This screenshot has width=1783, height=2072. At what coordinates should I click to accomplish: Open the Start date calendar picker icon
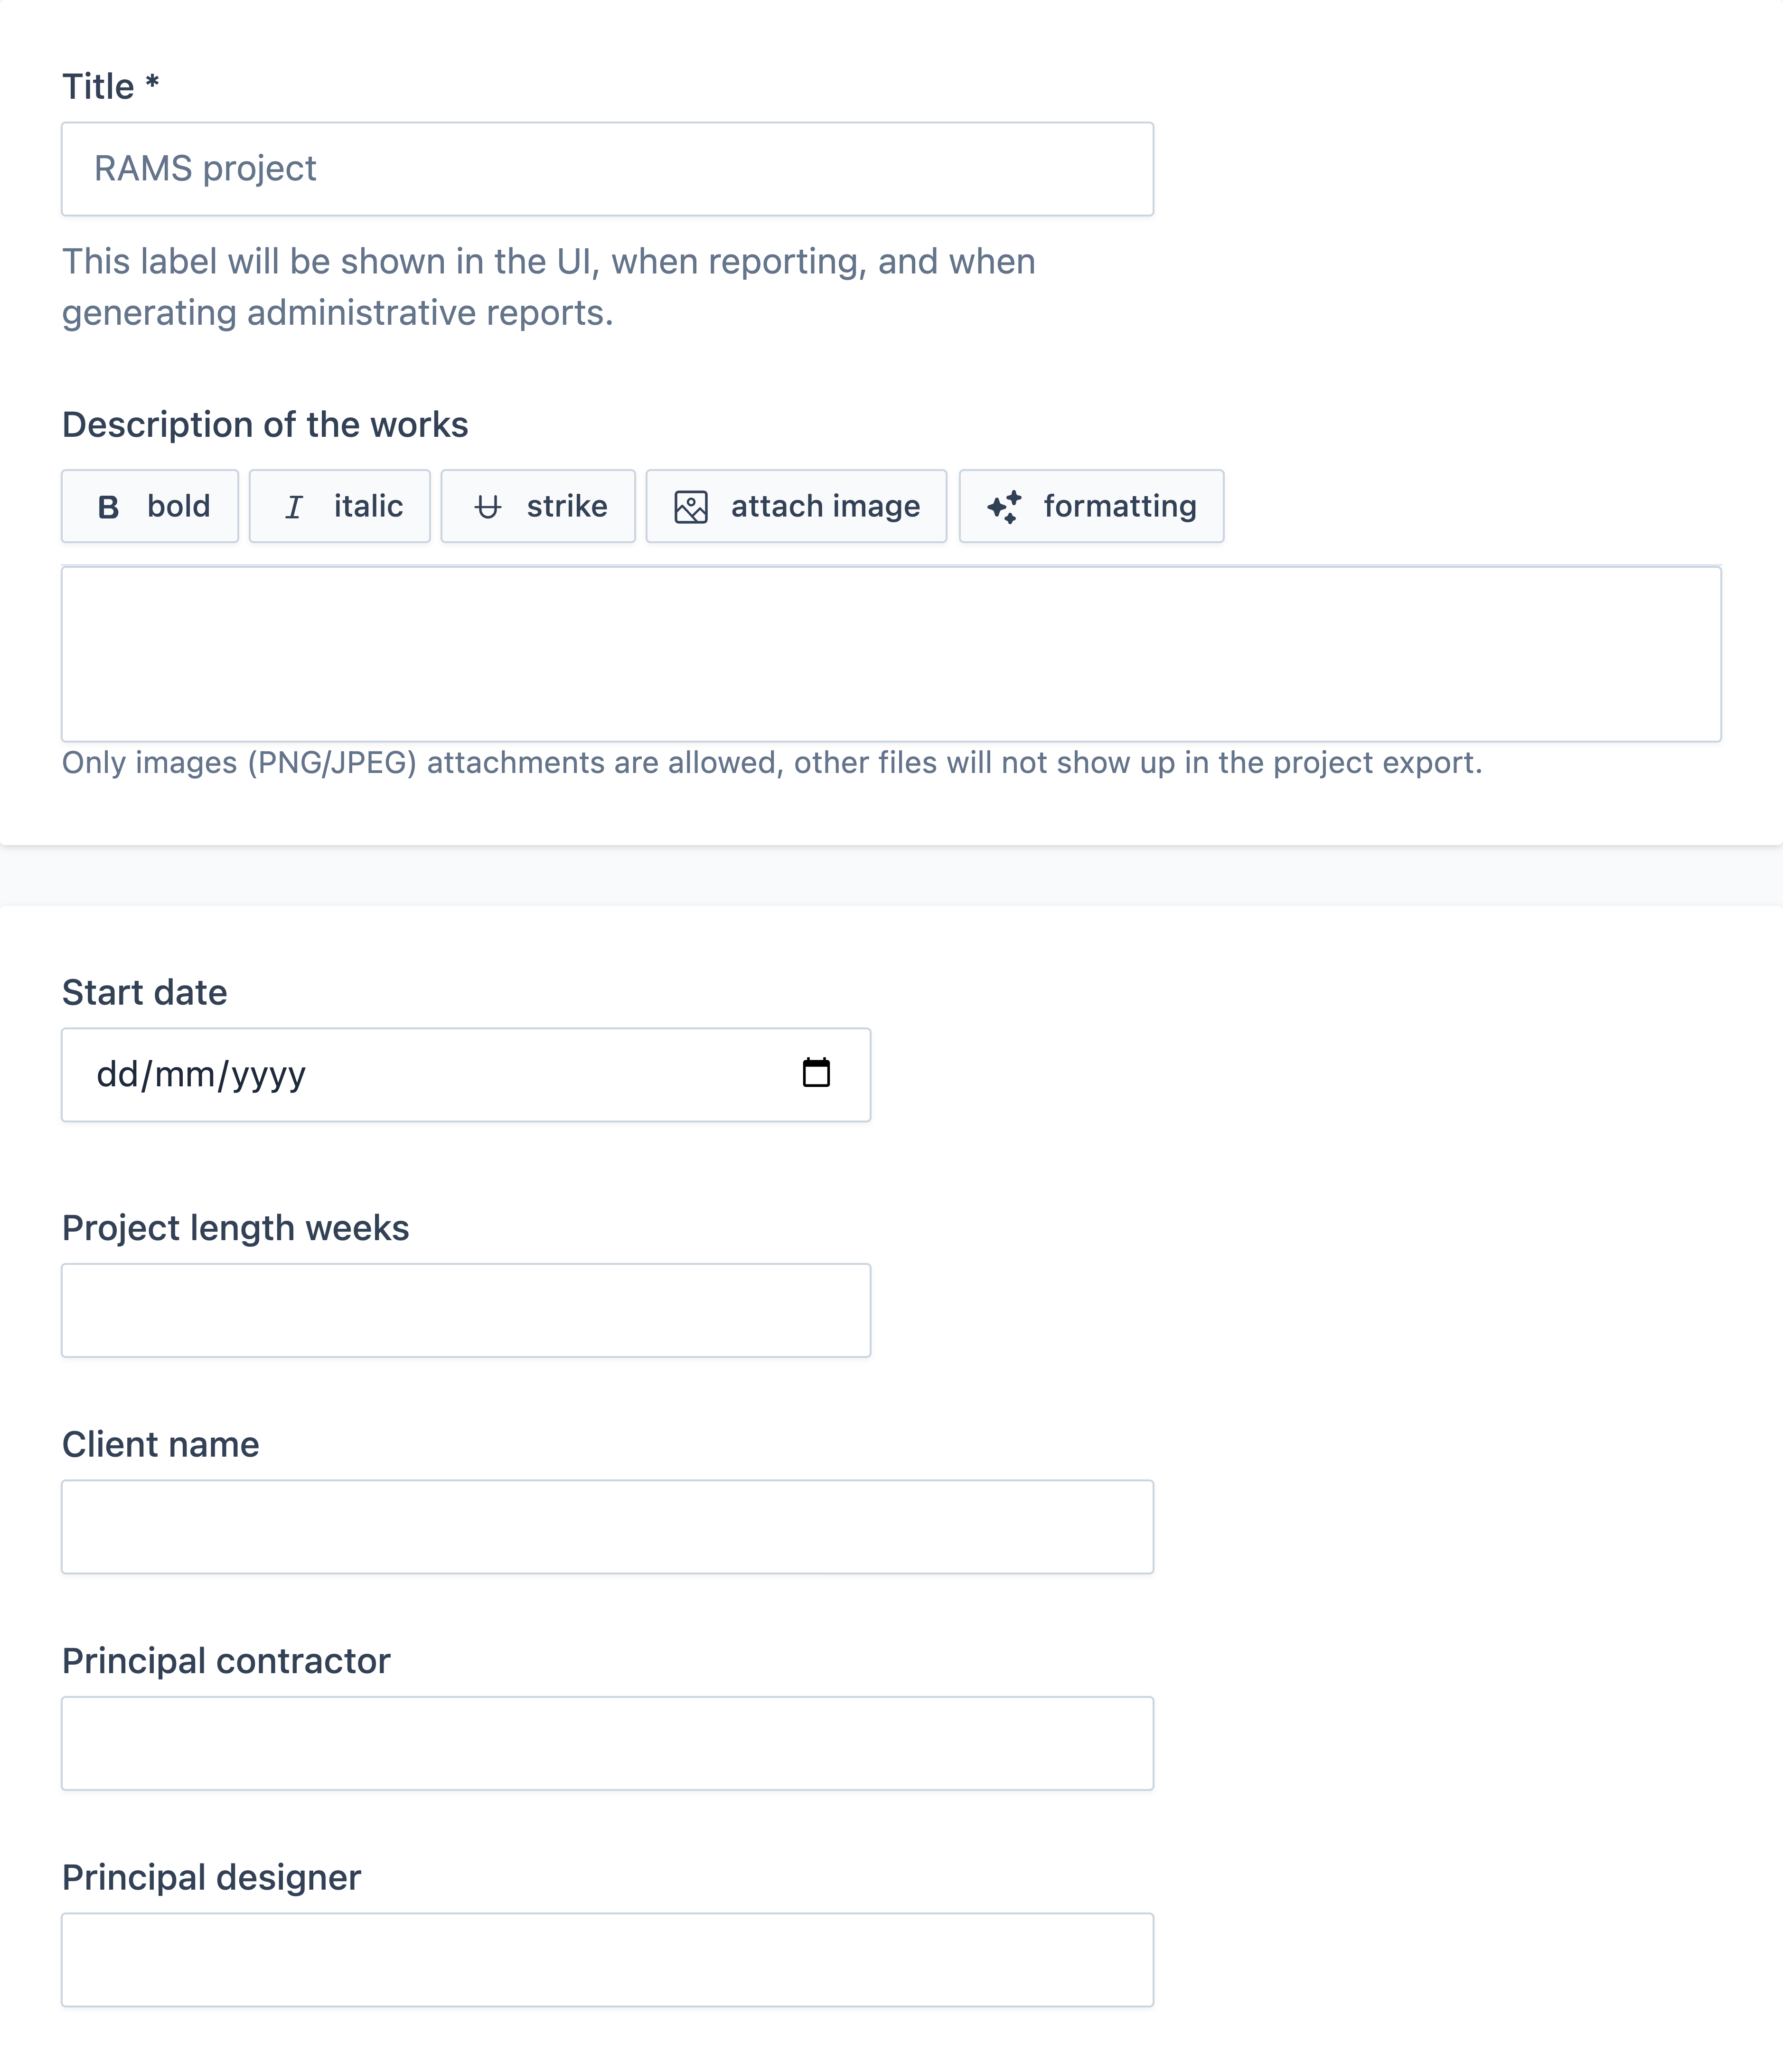tap(816, 1073)
